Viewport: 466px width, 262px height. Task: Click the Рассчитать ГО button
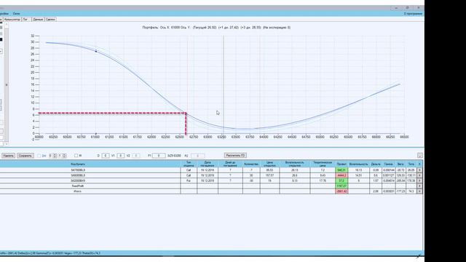tap(235, 155)
